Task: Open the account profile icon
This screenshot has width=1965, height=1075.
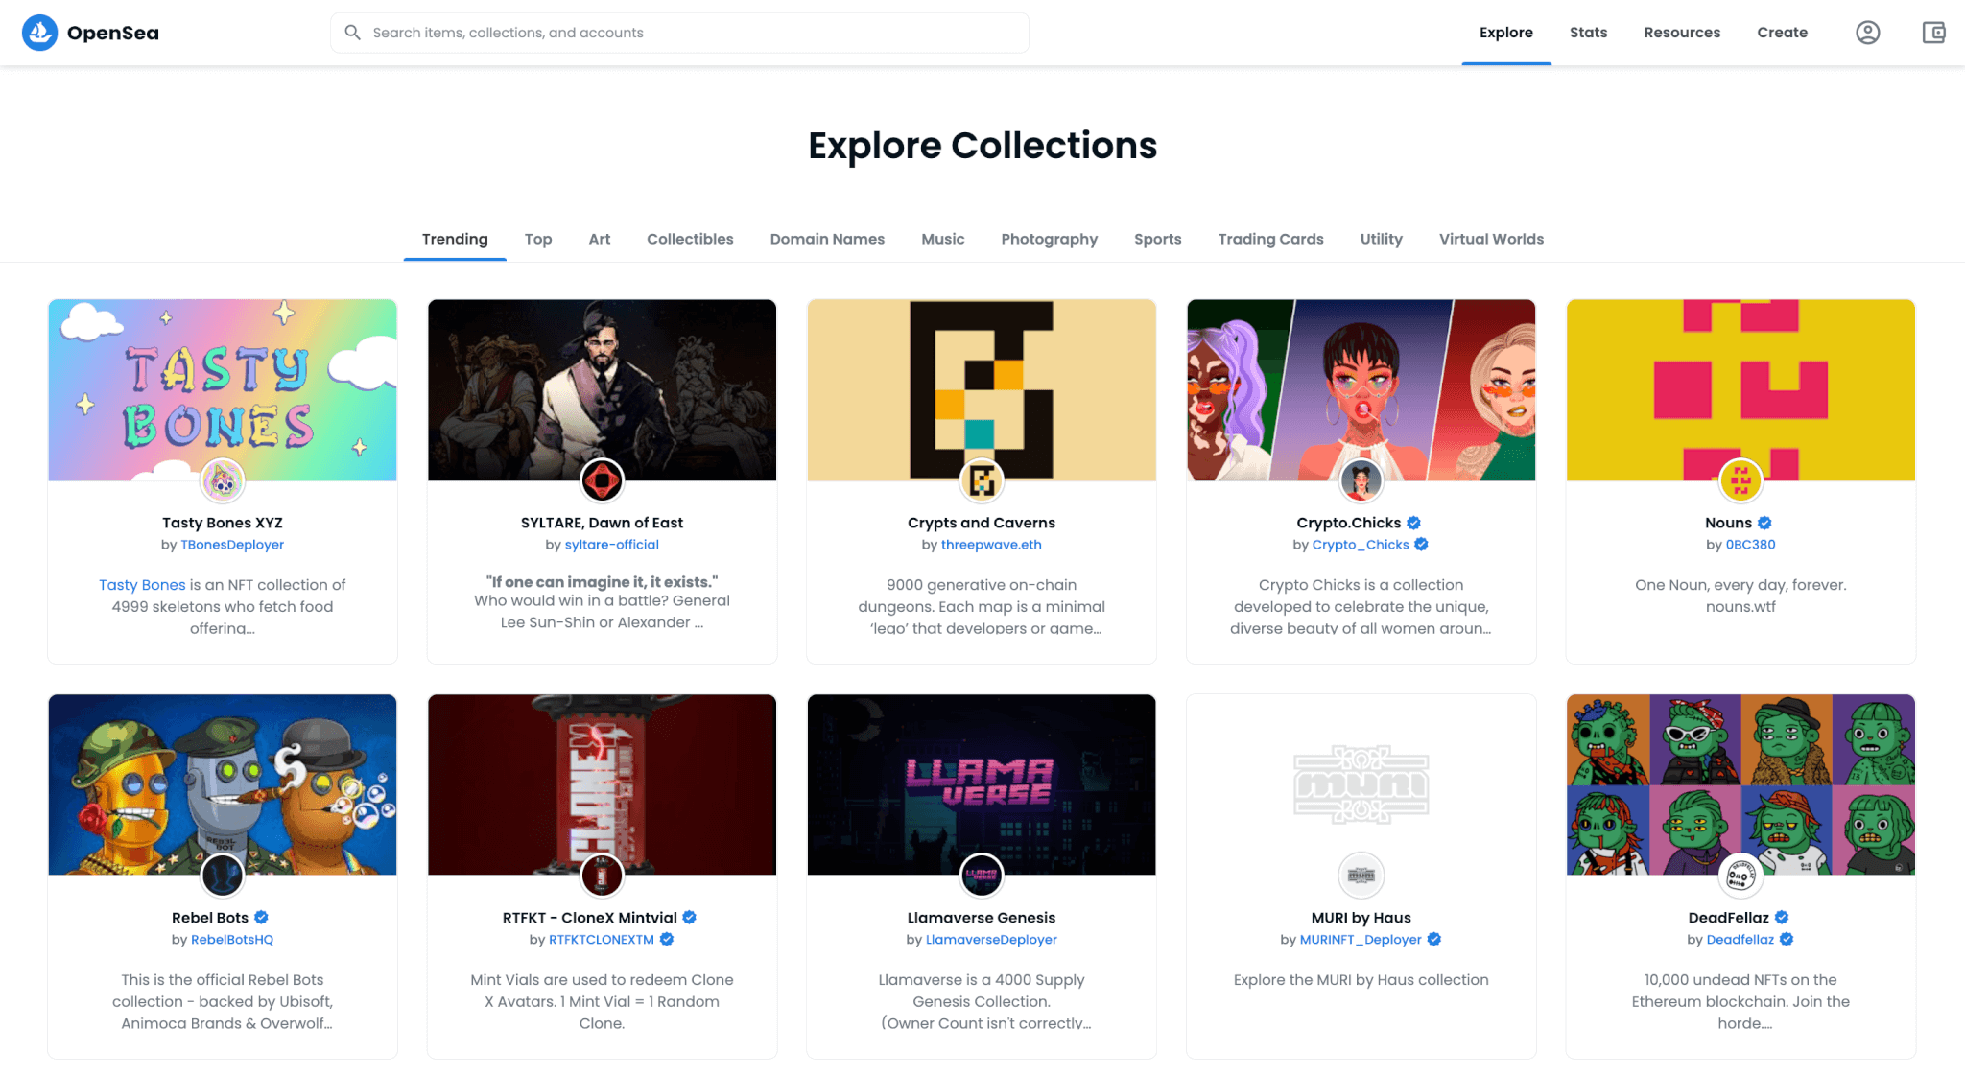Action: [1867, 33]
